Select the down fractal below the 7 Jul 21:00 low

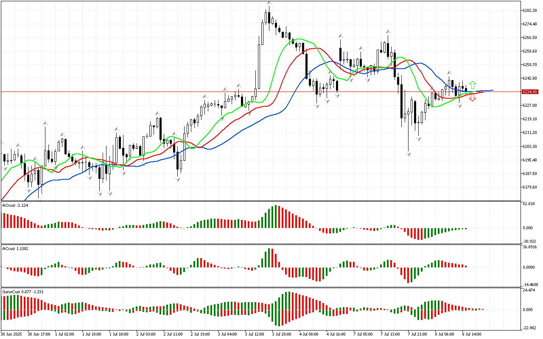coord(409,155)
